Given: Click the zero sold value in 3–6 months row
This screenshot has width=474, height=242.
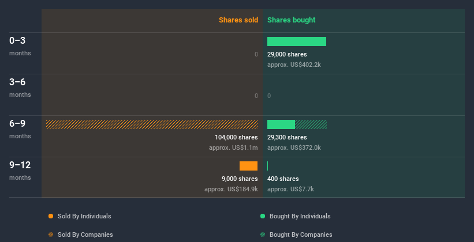Looking at the screenshot, I should pos(256,96).
